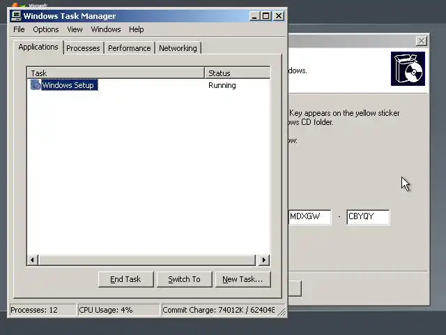Minimize the Windows Task Manager window
Image resolution: width=446 pixels, height=335 pixels.
tap(254, 16)
